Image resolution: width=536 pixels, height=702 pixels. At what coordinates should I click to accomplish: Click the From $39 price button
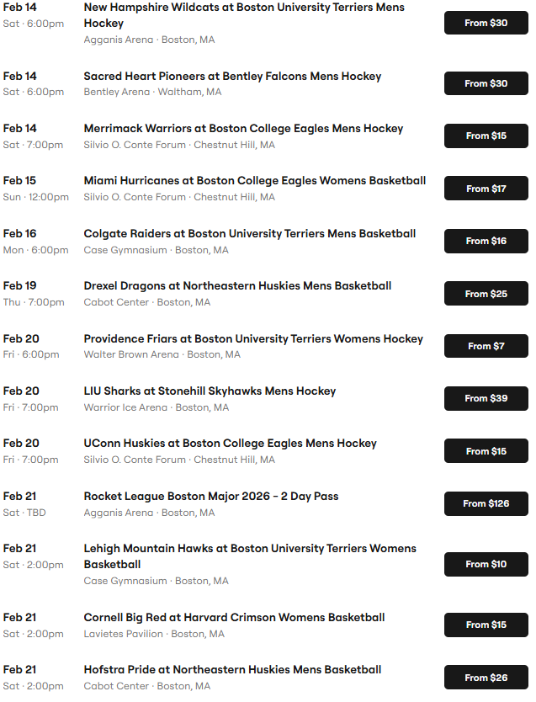pyautogui.click(x=486, y=398)
